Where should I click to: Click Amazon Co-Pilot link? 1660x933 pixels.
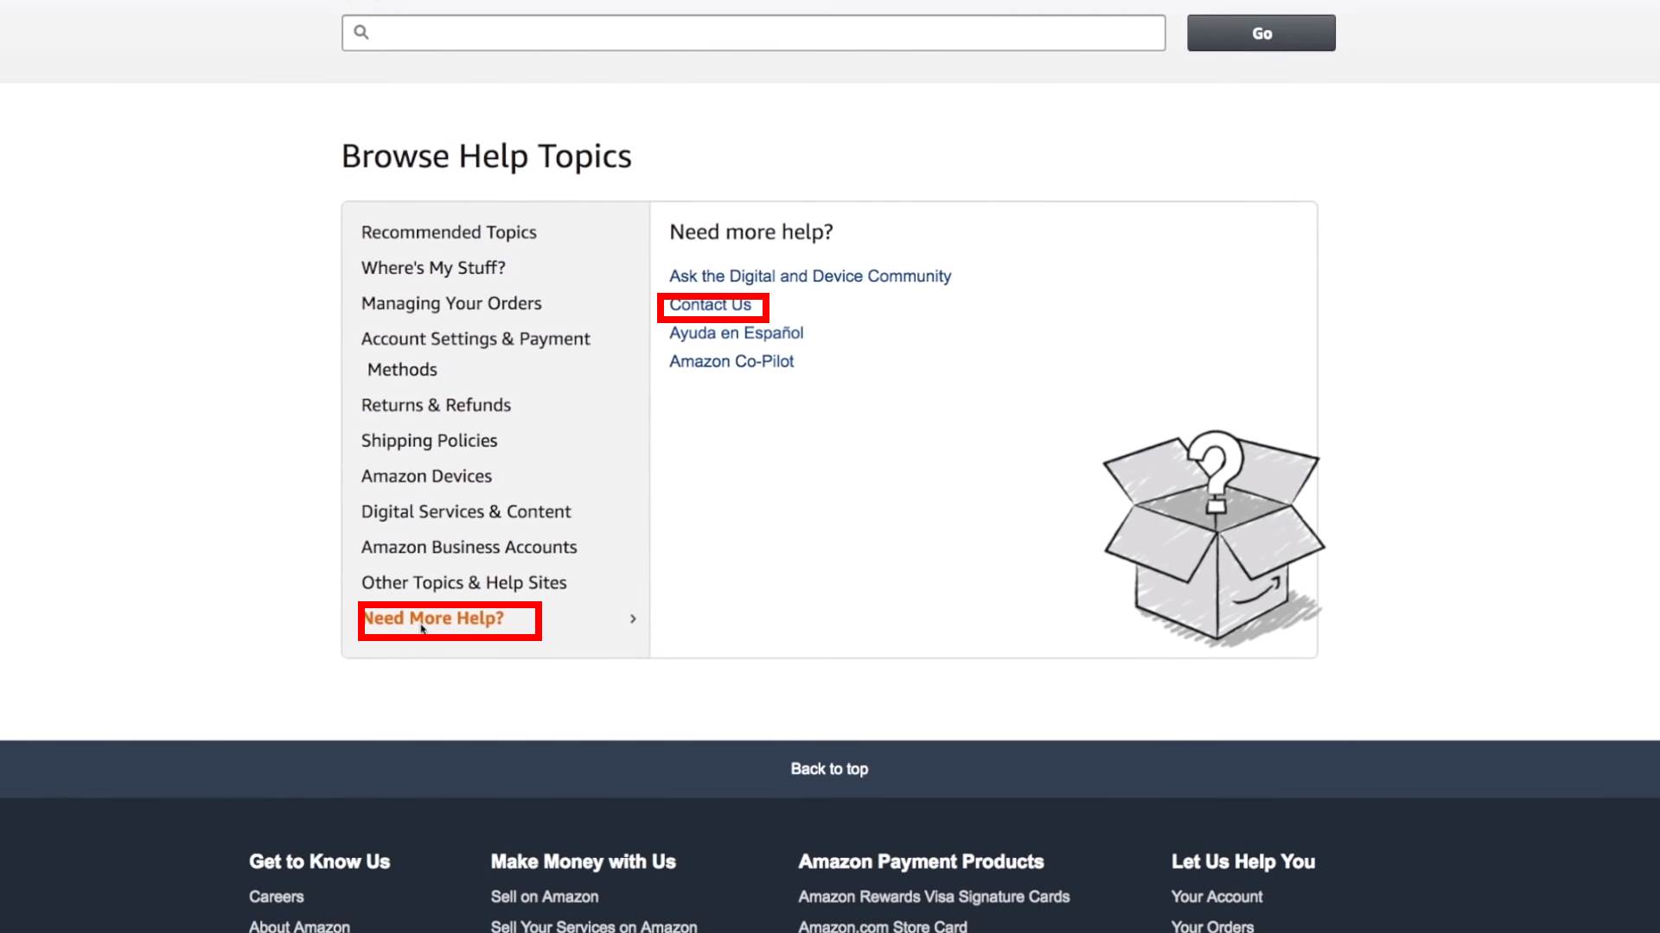[731, 362]
